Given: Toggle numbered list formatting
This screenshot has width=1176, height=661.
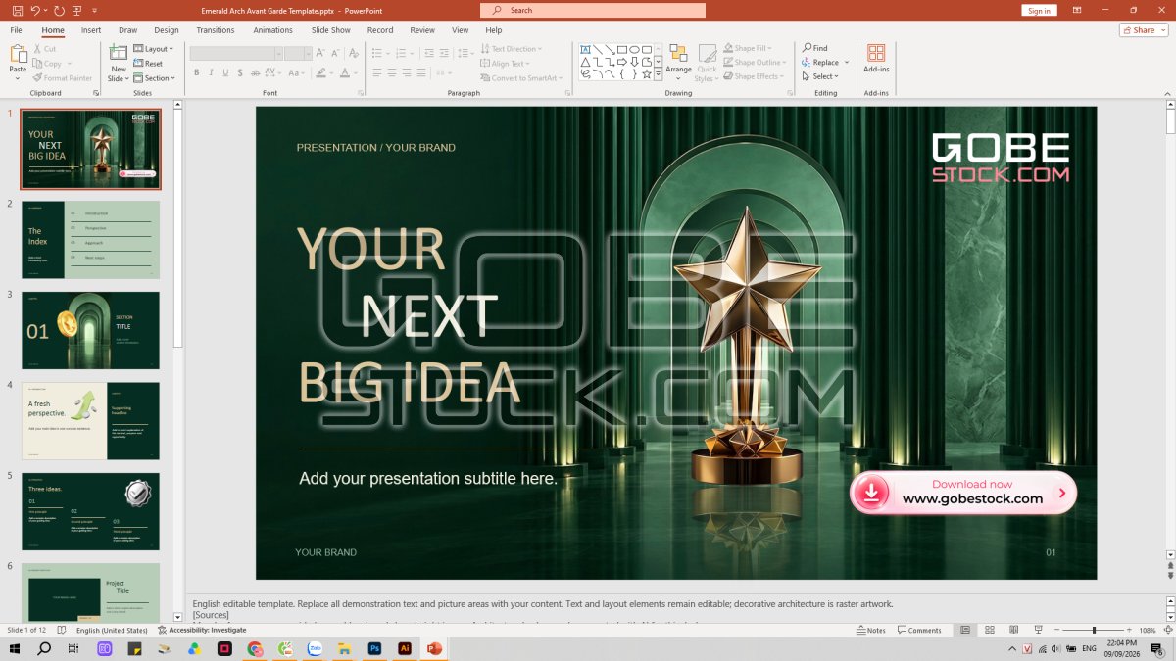Looking at the screenshot, I should [x=402, y=53].
